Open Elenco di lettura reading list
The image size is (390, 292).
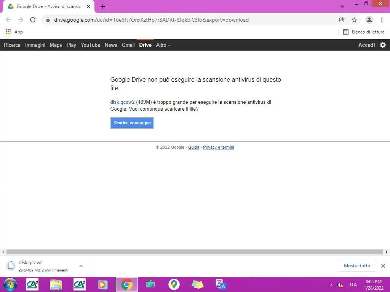[364, 32]
